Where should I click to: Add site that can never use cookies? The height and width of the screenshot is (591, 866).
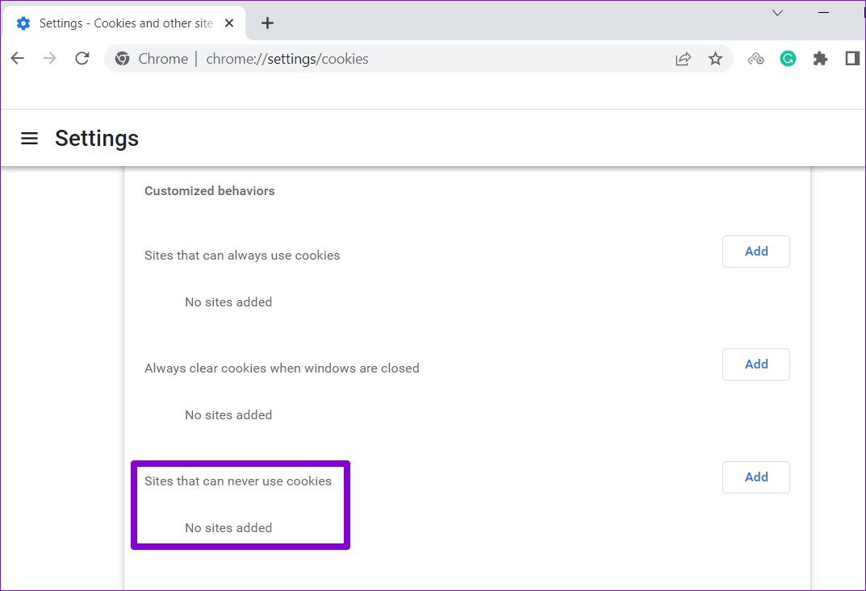pos(756,477)
